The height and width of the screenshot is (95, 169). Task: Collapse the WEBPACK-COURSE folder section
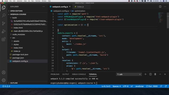(x=28, y=14)
